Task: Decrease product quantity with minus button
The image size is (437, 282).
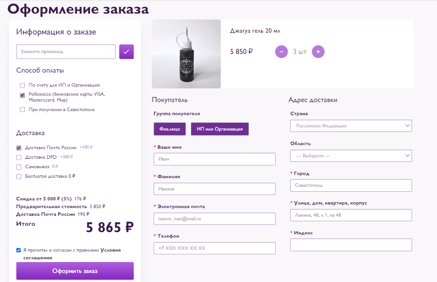Action: [282, 52]
